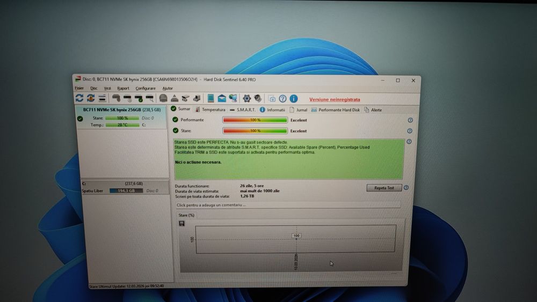The image size is (537, 302).
Task: Switch to the Alerte tab
Action: pyautogui.click(x=373, y=110)
